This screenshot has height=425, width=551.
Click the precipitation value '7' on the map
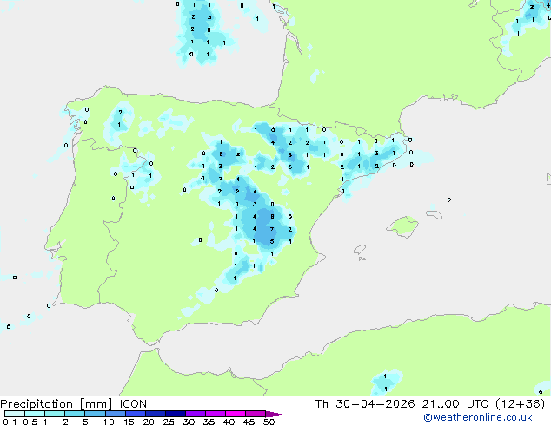(272, 229)
